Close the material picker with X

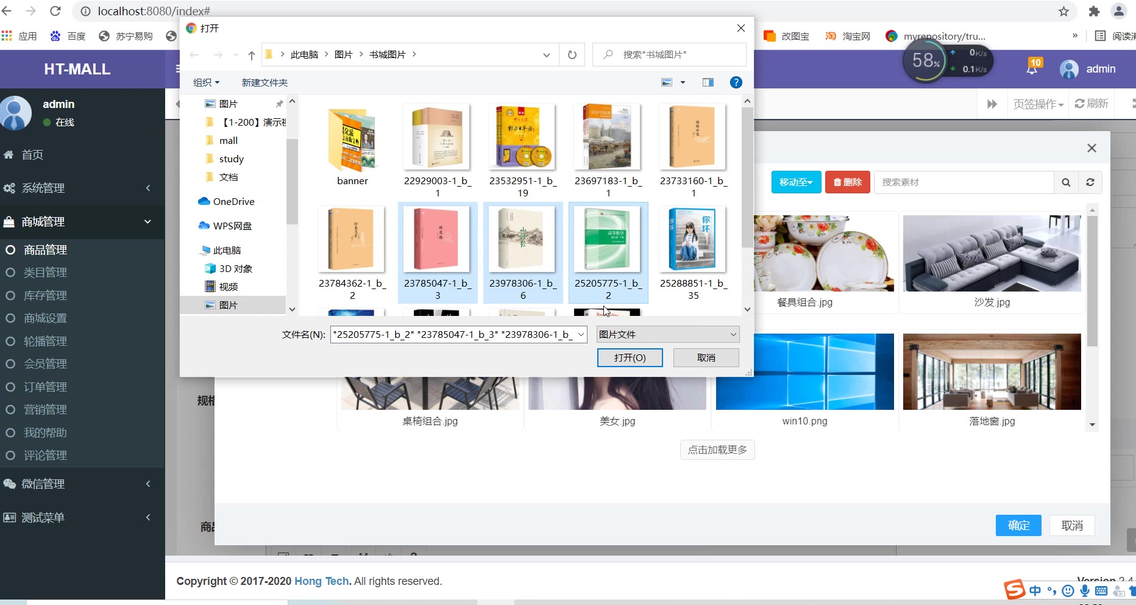(x=1092, y=148)
